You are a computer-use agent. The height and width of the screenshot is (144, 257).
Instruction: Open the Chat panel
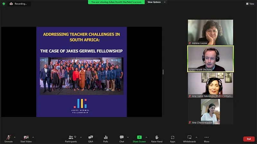[x=122, y=138]
